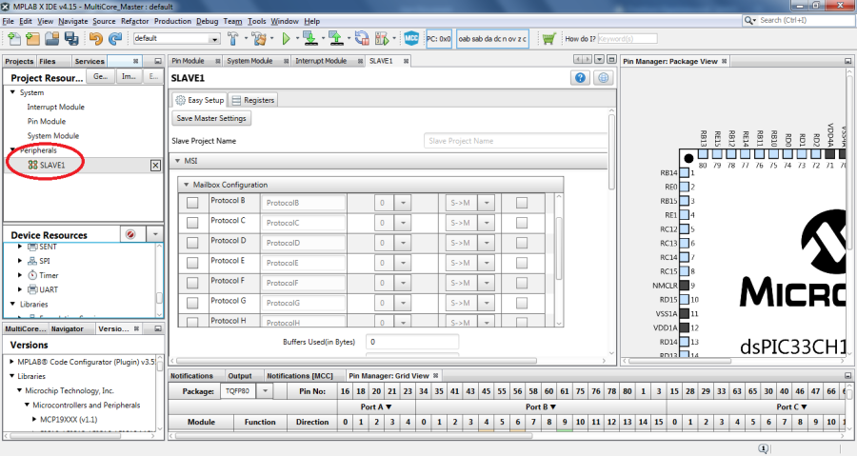Click the Build Project hammer icon
Image resolution: width=857 pixels, height=456 pixels.
pos(232,39)
